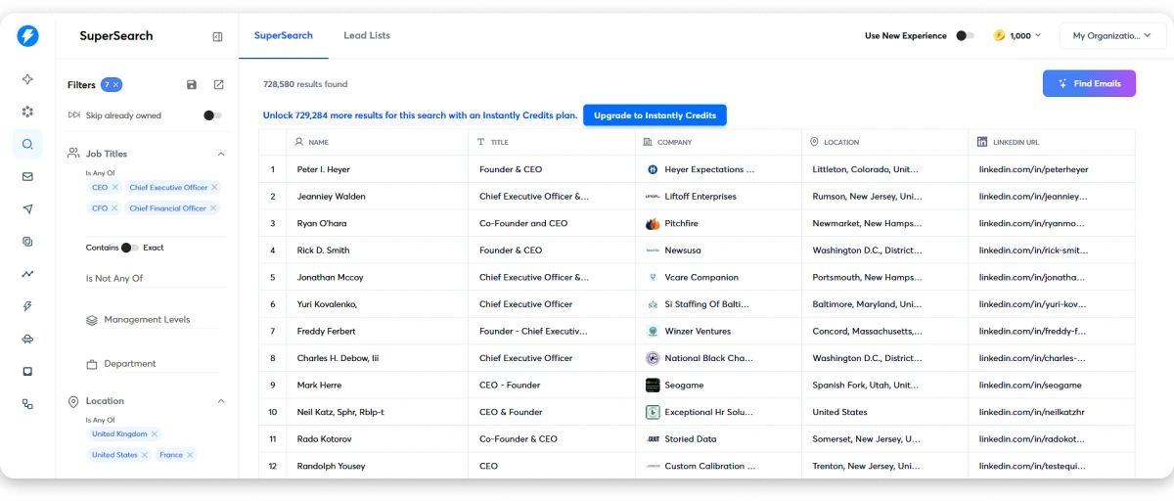1174x501 pixels.
Task: Sort by the NAME column header
Action: [x=318, y=142]
